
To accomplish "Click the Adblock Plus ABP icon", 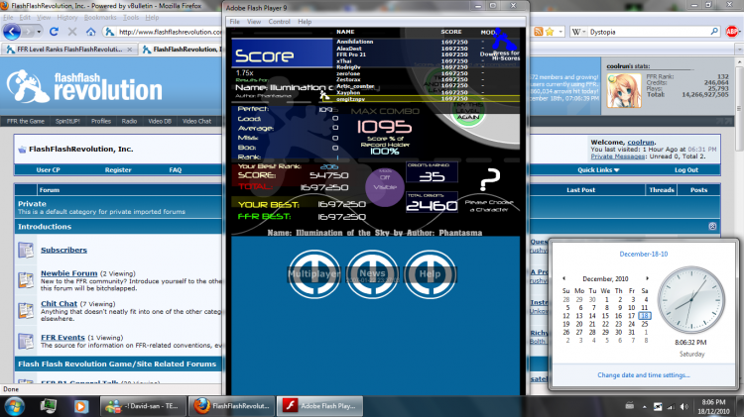I will 732,32.
